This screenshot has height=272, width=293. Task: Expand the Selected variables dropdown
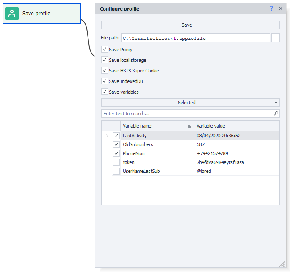(190, 103)
